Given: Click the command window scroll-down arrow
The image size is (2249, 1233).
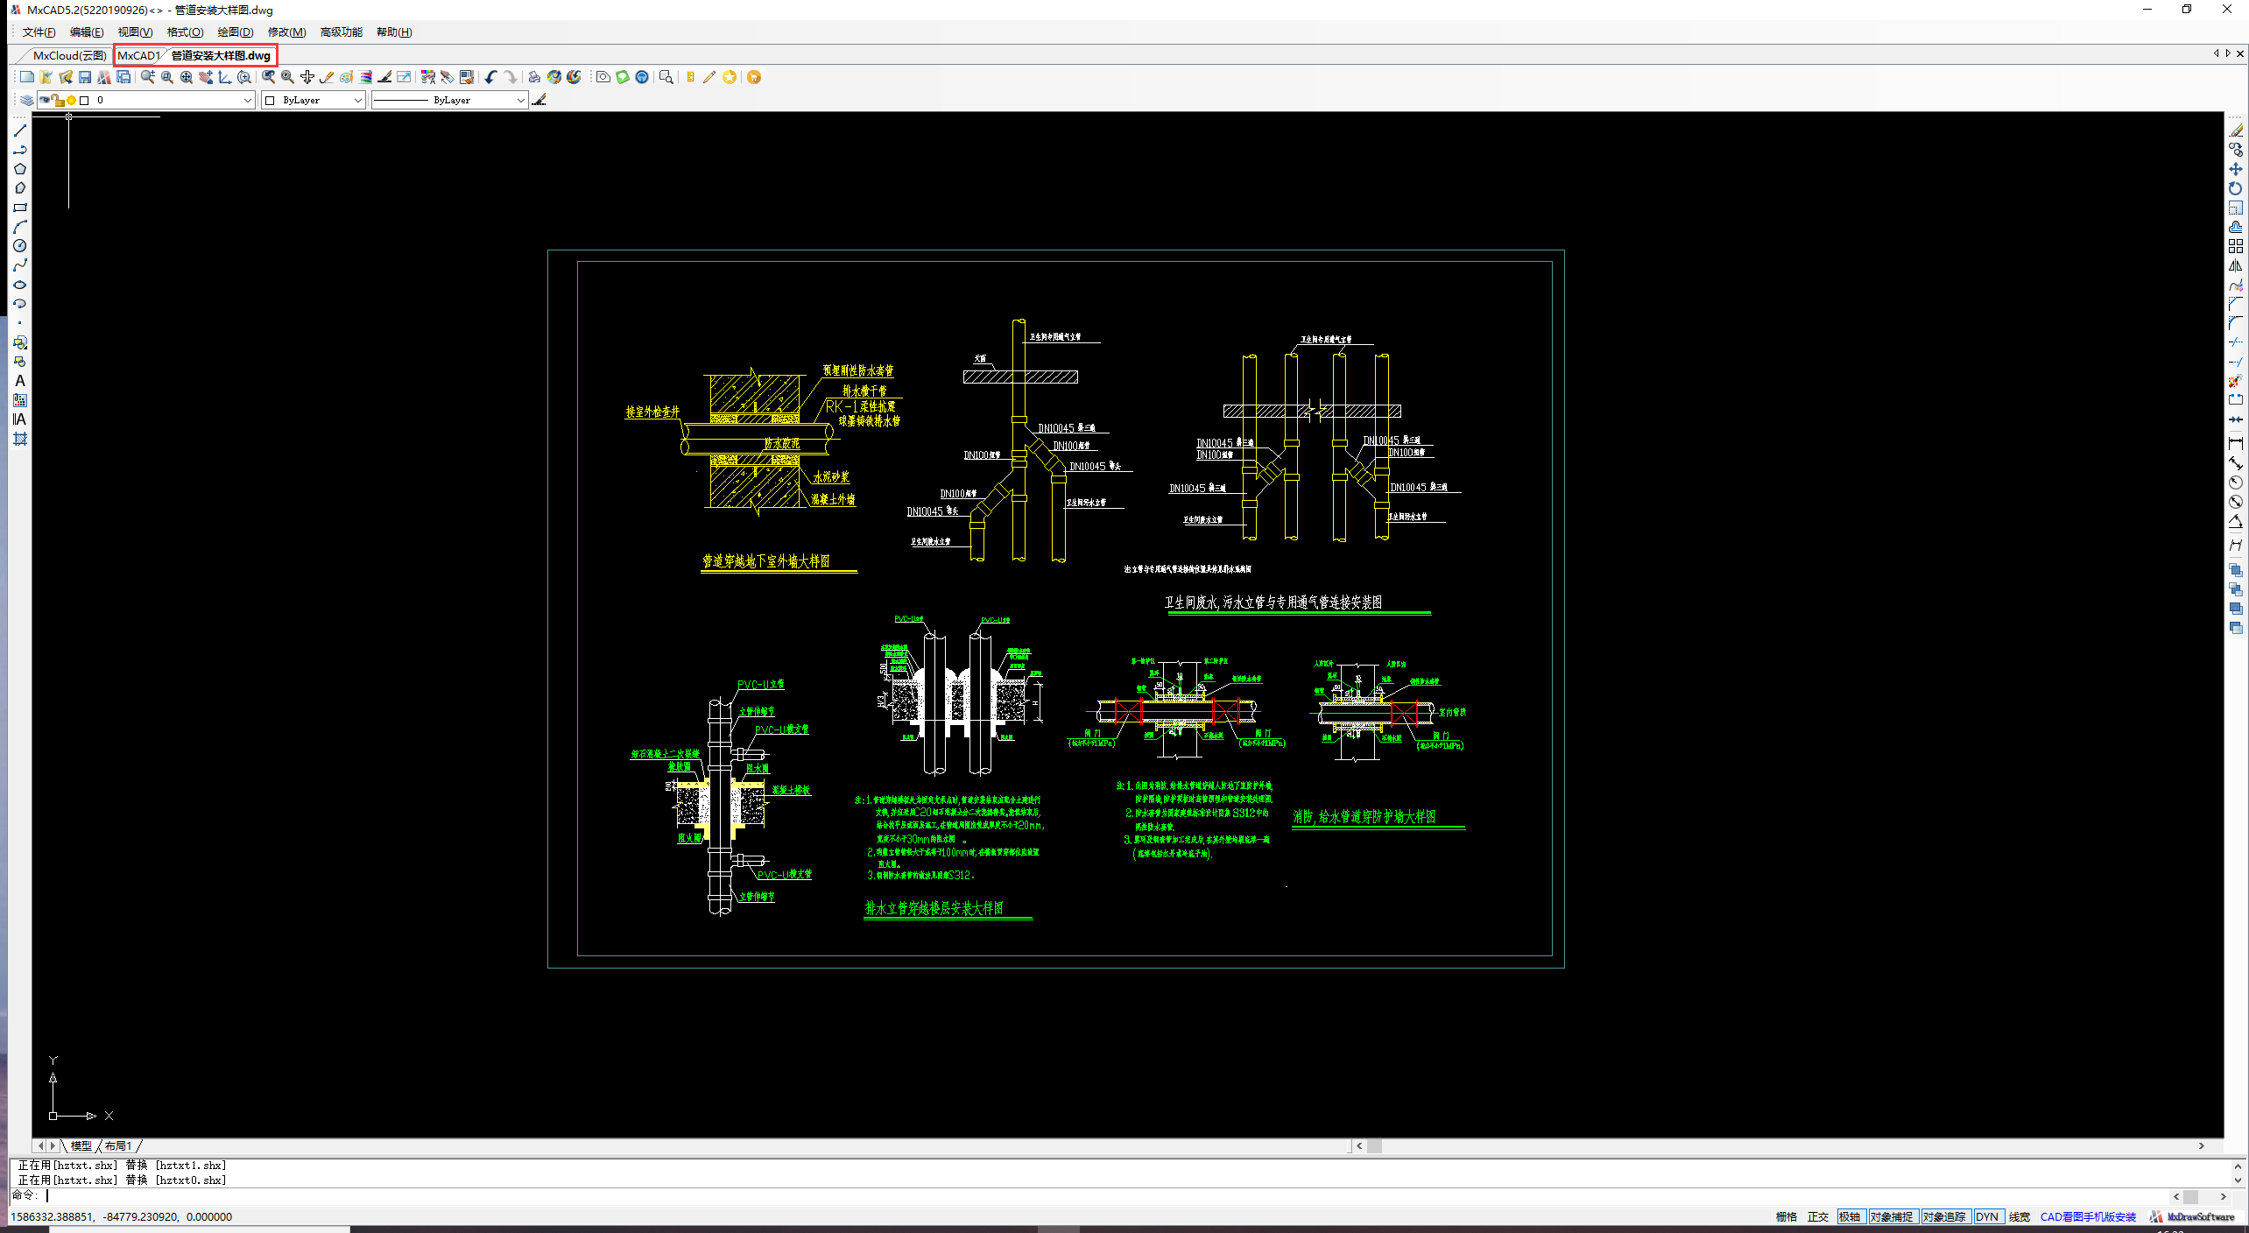Looking at the screenshot, I should (x=2238, y=1180).
